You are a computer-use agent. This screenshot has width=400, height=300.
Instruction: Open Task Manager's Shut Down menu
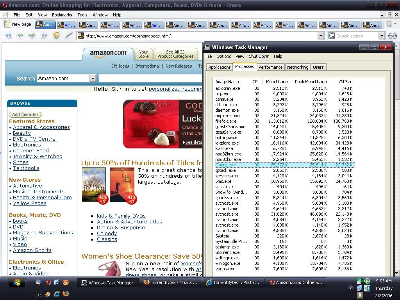pyautogui.click(x=259, y=56)
